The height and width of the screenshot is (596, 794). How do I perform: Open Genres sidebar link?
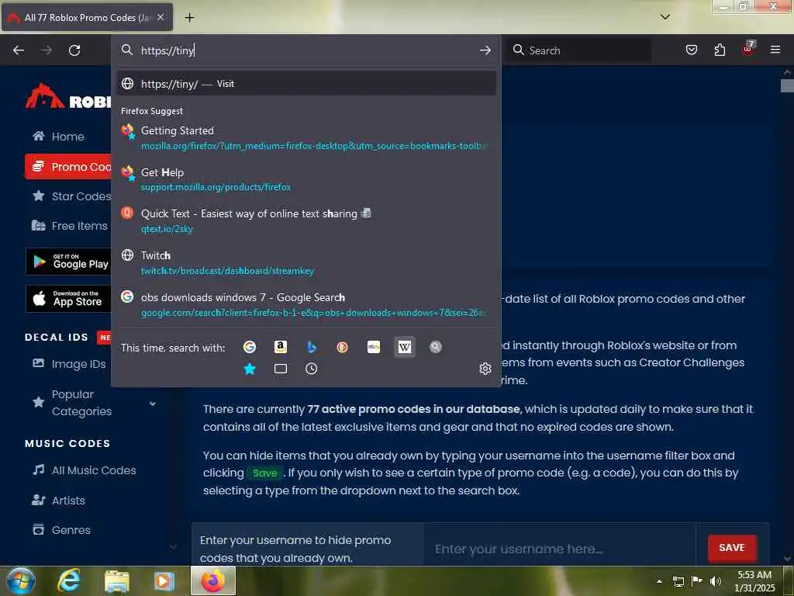coord(61,529)
